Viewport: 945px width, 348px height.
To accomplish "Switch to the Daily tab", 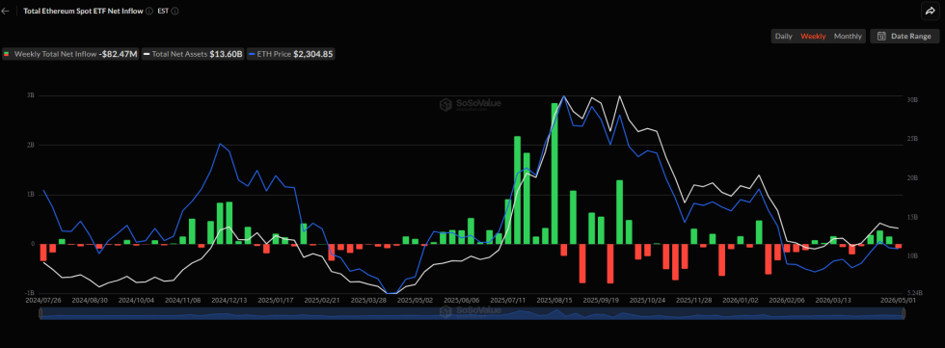I will coord(783,36).
